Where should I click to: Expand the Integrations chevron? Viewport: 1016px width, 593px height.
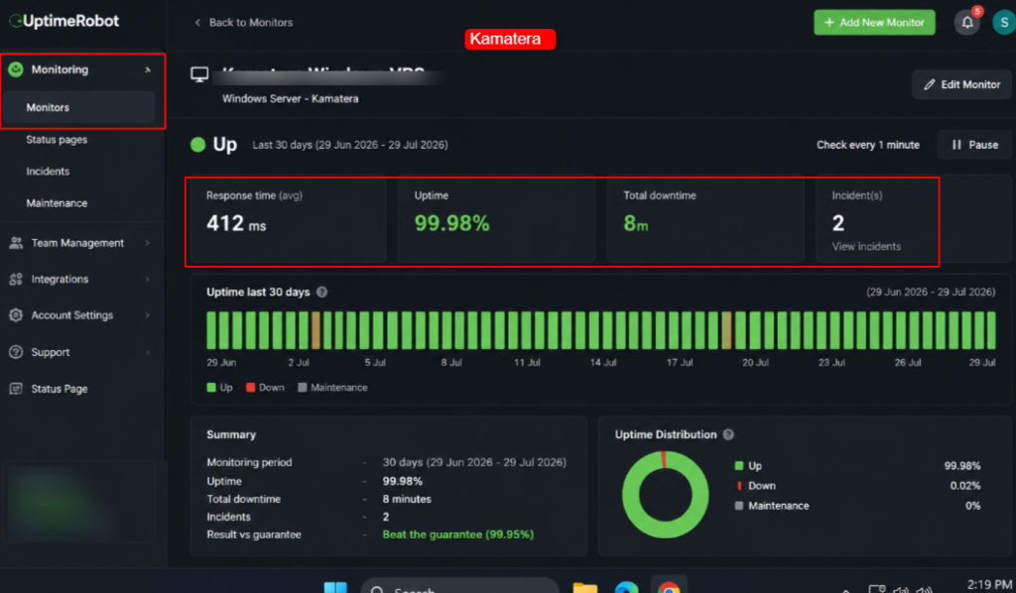click(148, 279)
